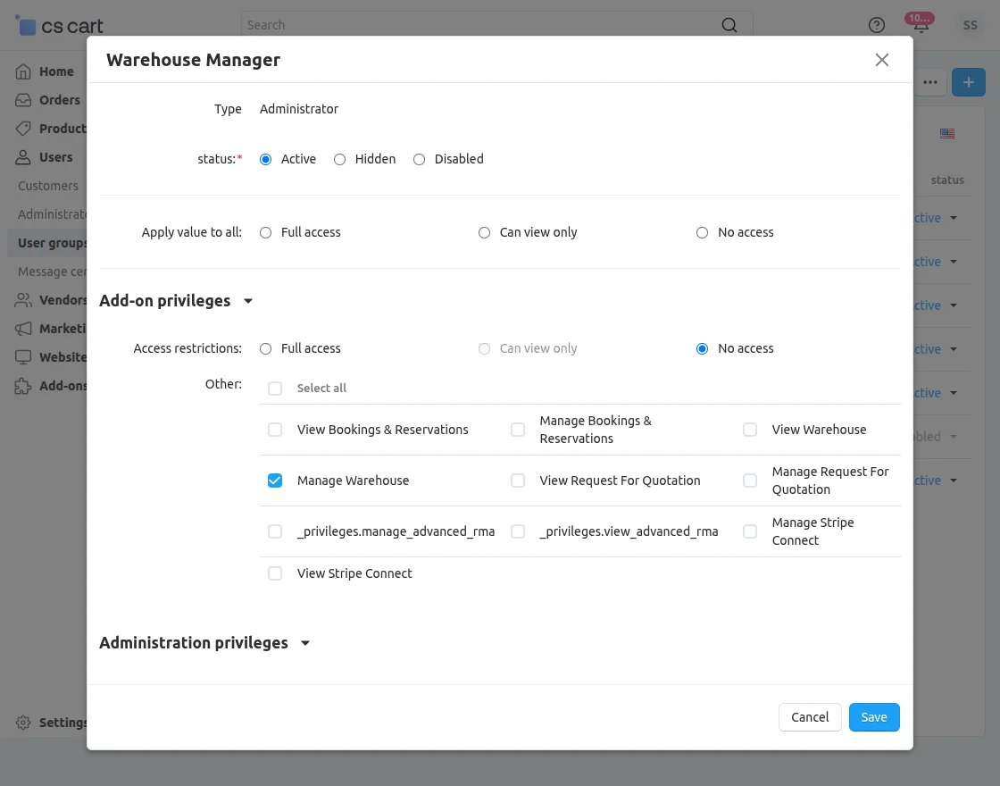The width and height of the screenshot is (1000, 786).
Task: Set status to Hidden
Action: pyautogui.click(x=340, y=159)
